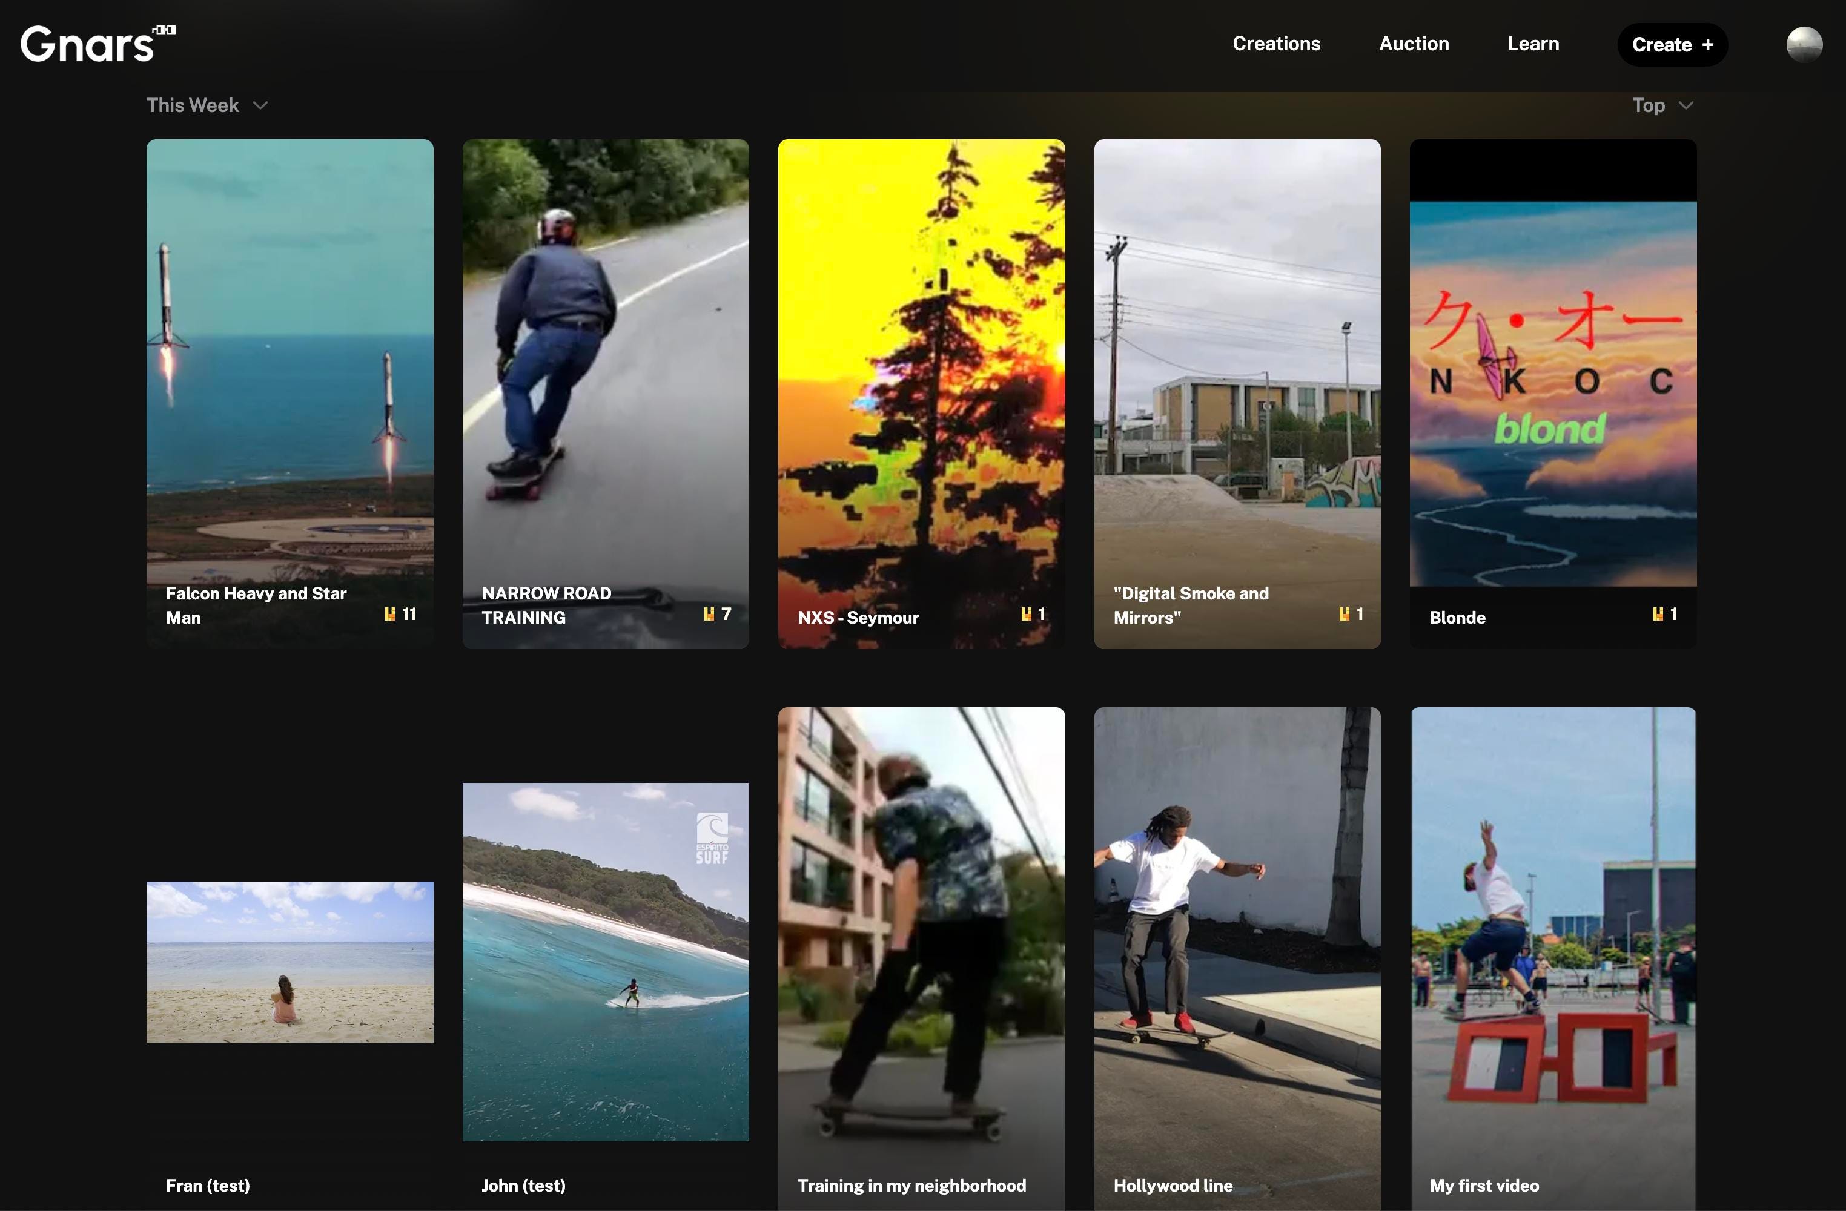This screenshot has height=1211, width=1846.
Task: Click the vote count 7 on NARROW ROAD TRAINING
Action: click(x=726, y=614)
